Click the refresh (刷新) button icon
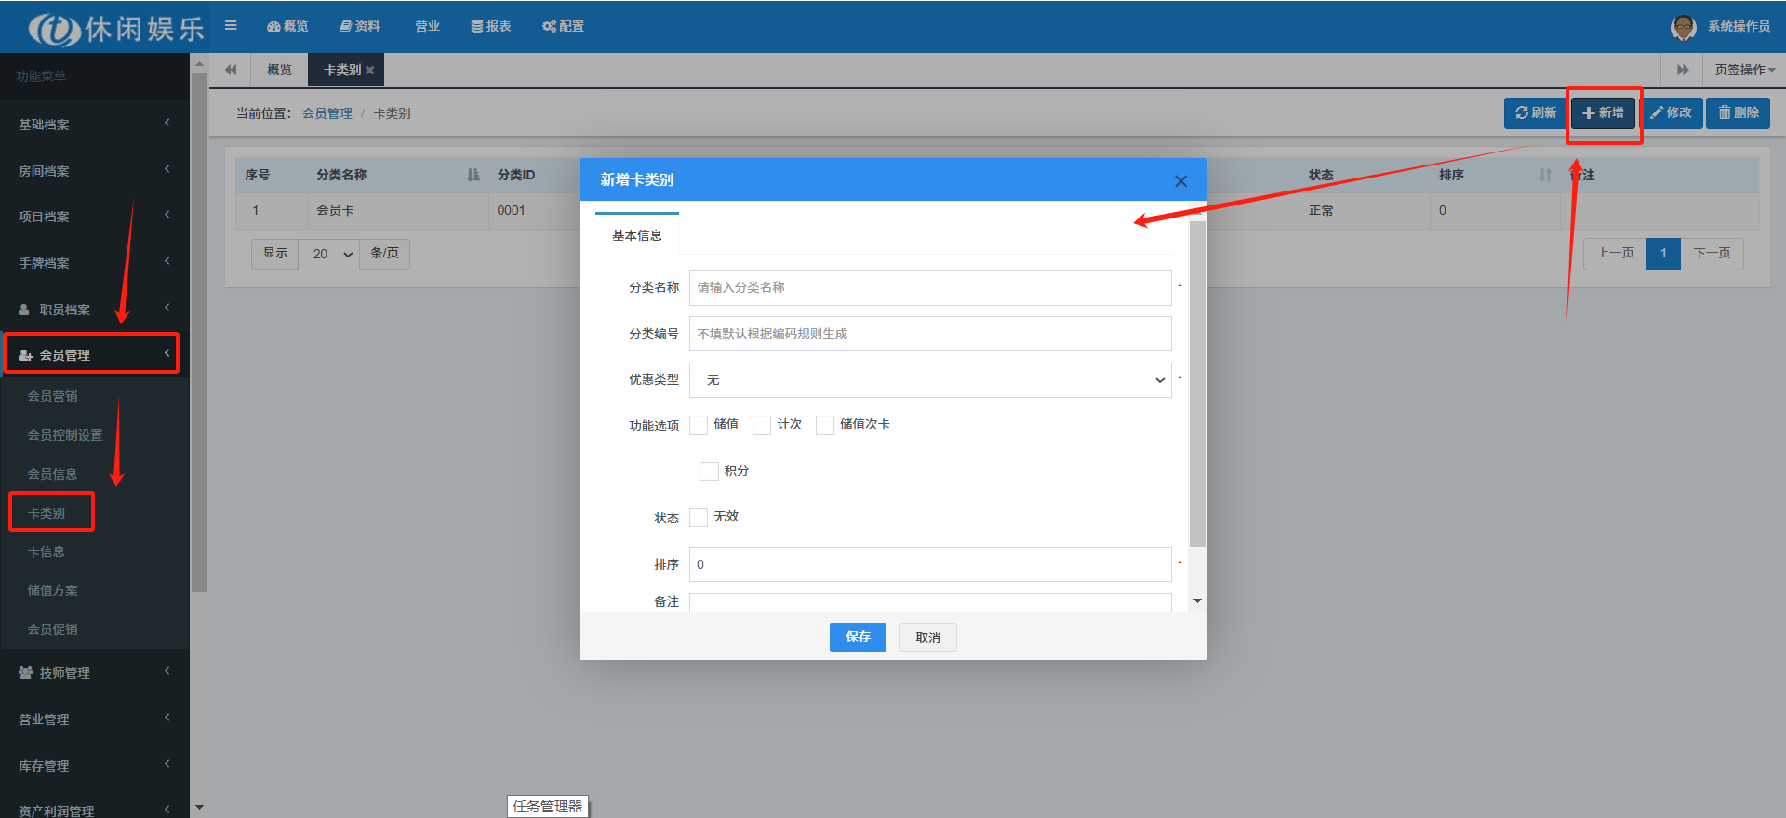Screen dimensions: 1786x818 (x=1522, y=112)
